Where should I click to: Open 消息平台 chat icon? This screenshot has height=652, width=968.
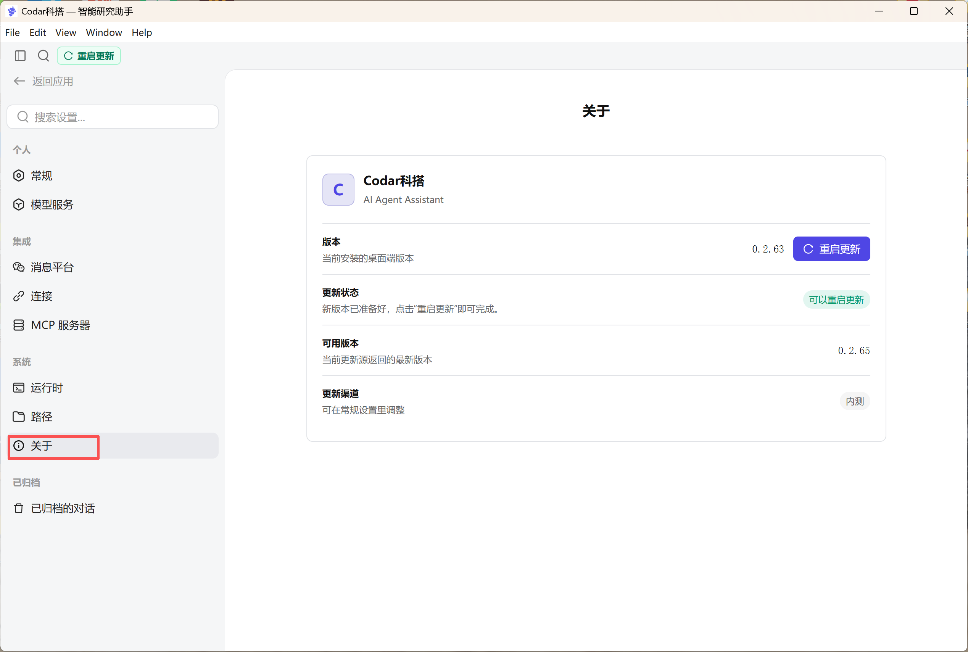[19, 267]
